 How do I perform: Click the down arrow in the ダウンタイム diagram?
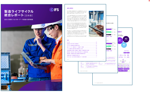point(123,59)
